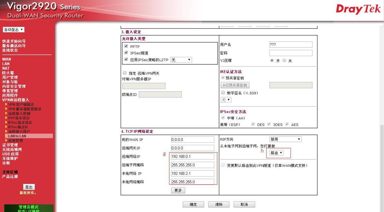384x212 pixels.
Task: Toggle the 预共享密钥 checkbox
Action: (x=223, y=78)
